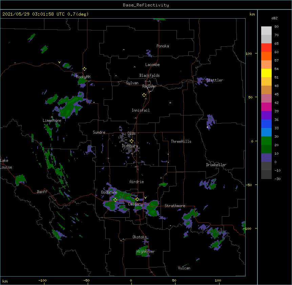Select the magenta 42-39 dBZ legend swatch
Image resolution: width=292 pixels, height=285 pixels.
click(x=266, y=107)
